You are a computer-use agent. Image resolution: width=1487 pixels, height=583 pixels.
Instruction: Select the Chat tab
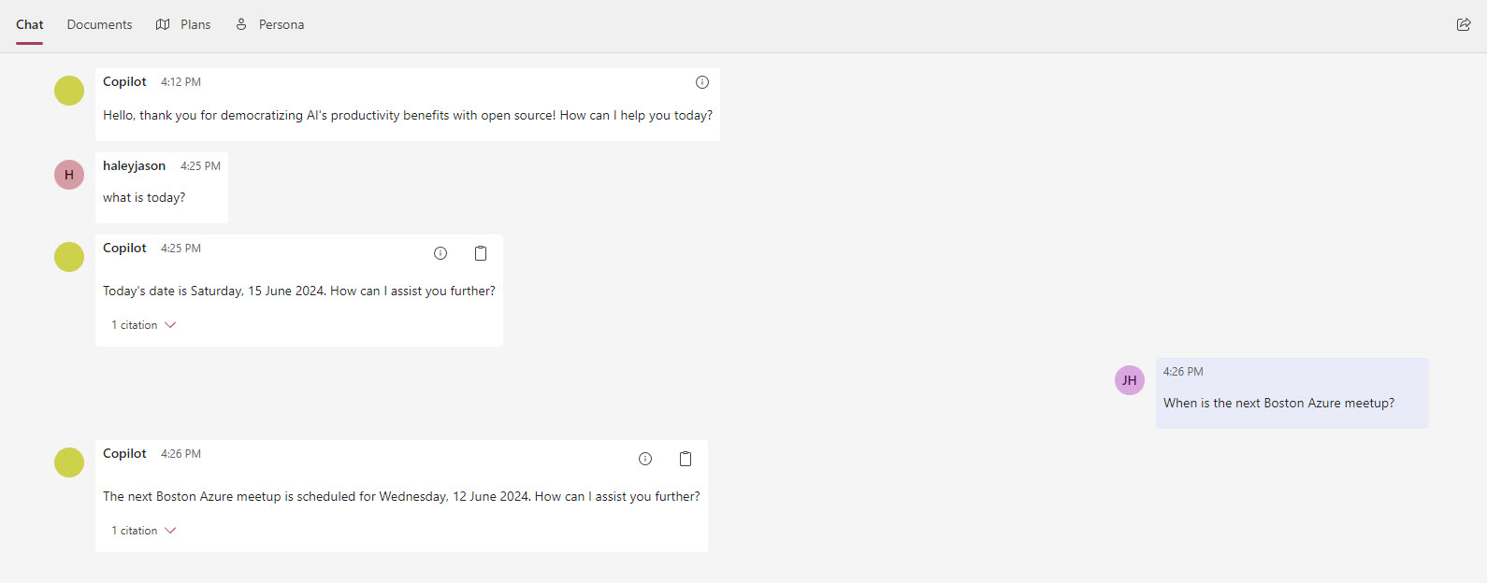pos(30,24)
